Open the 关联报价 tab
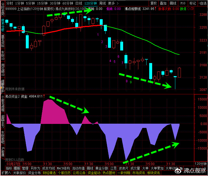Image resolution: width=208 pixels, height=176 pixels. tap(20, 173)
